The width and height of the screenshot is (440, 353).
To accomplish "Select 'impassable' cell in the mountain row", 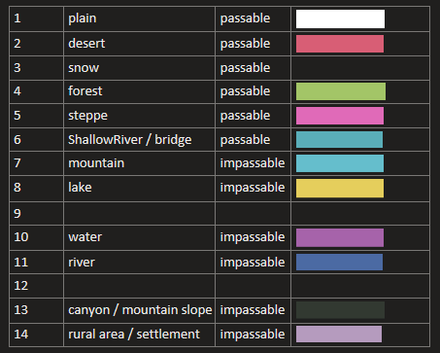I will point(253,163).
